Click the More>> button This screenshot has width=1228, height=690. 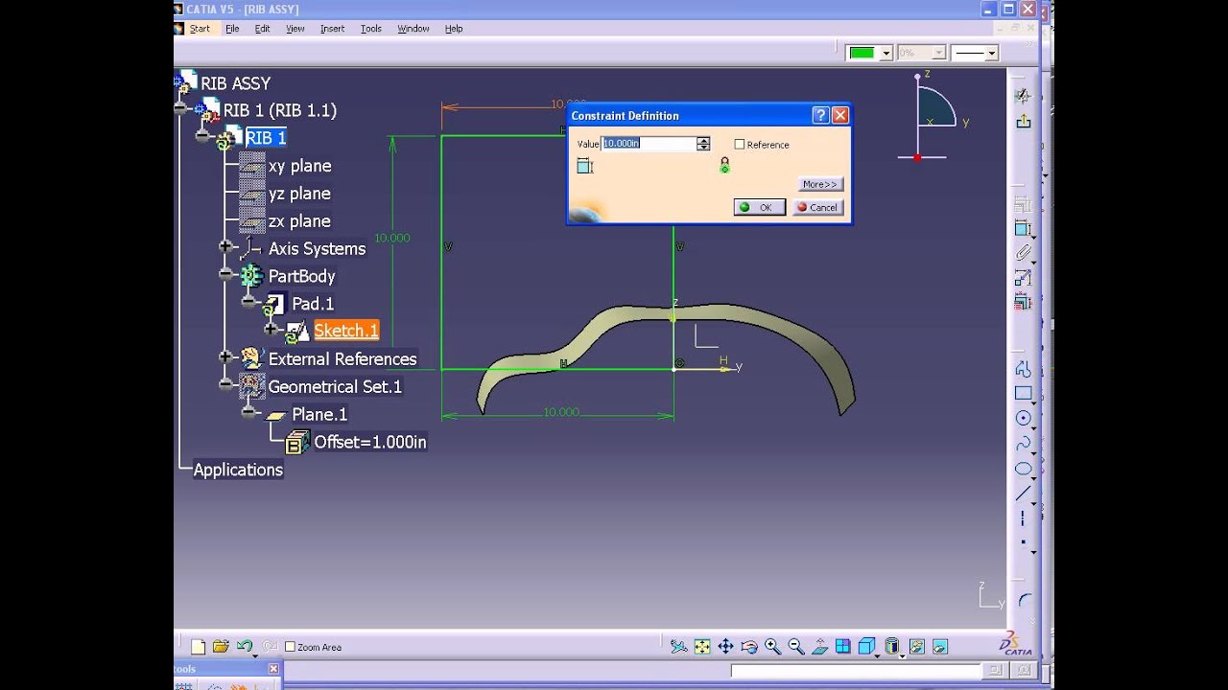click(x=820, y=184)
